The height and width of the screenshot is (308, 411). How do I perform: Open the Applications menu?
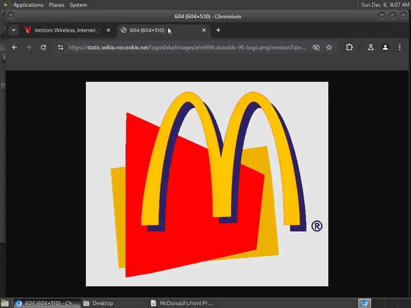point(28,5)
